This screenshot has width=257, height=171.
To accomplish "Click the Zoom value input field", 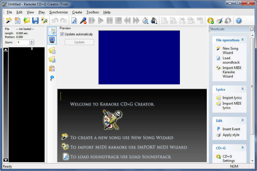I will [x=23, y=42].
